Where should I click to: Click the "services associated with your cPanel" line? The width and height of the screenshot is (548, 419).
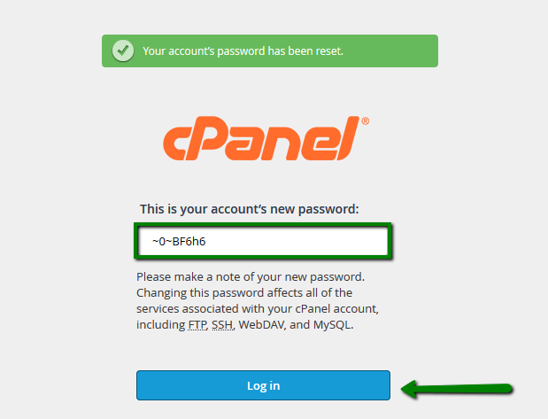[263, 308]
